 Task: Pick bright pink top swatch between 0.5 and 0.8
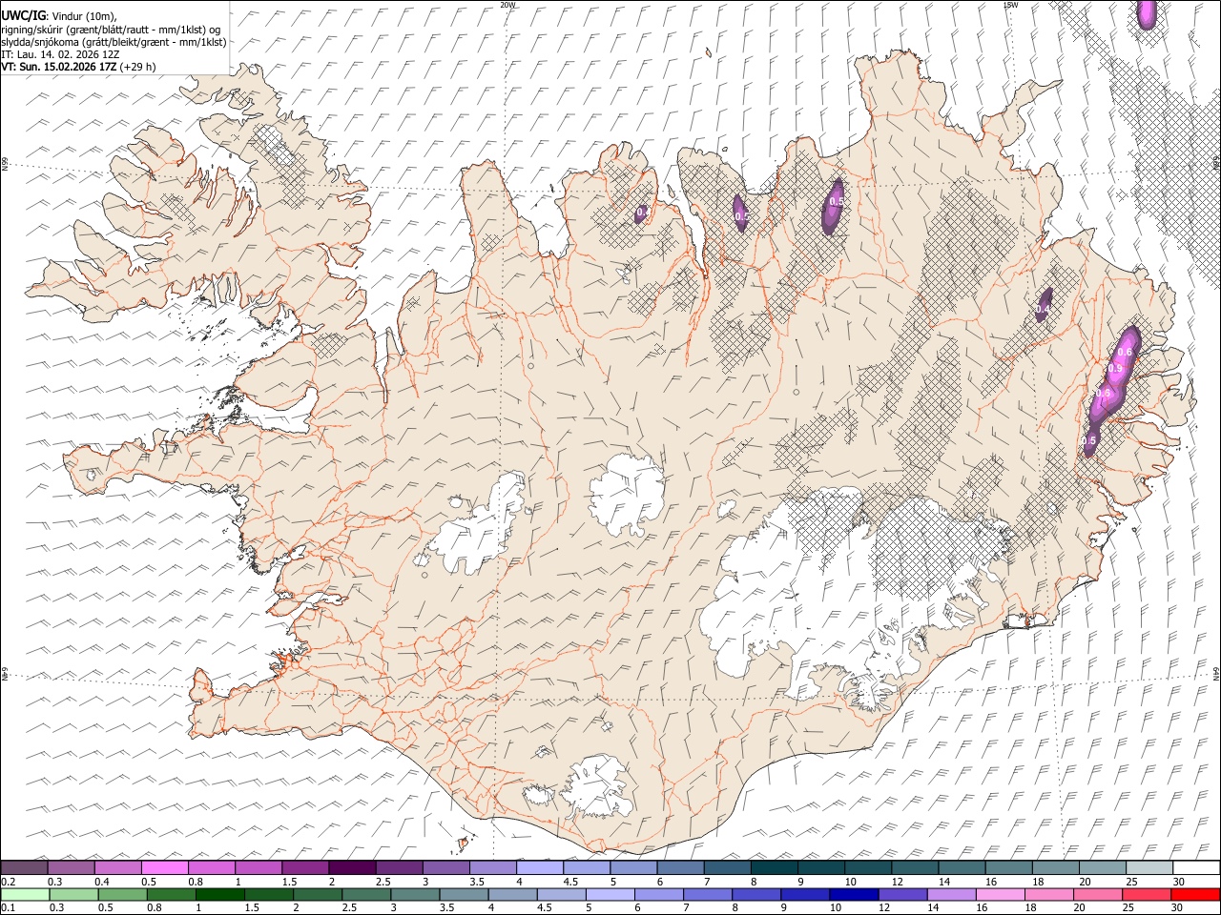[165, 867]
